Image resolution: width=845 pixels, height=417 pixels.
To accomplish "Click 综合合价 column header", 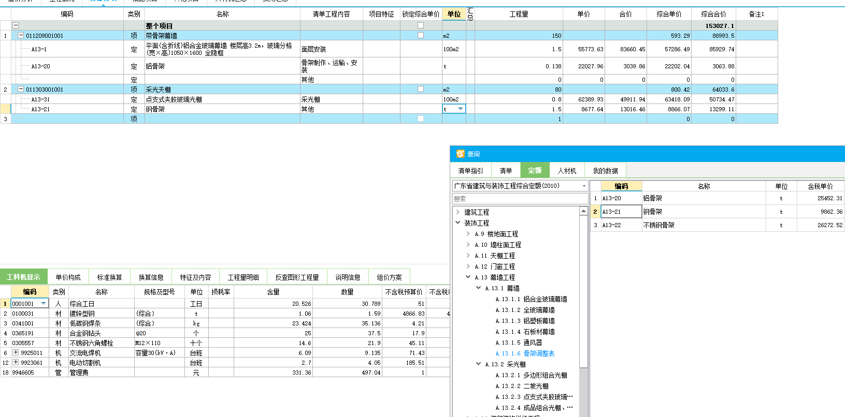I will tap(713, 14).
